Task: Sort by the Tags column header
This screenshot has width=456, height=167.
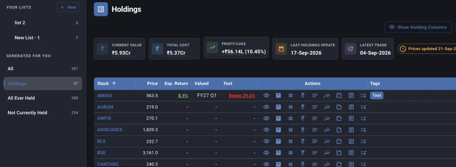Action: coord(375,83)
